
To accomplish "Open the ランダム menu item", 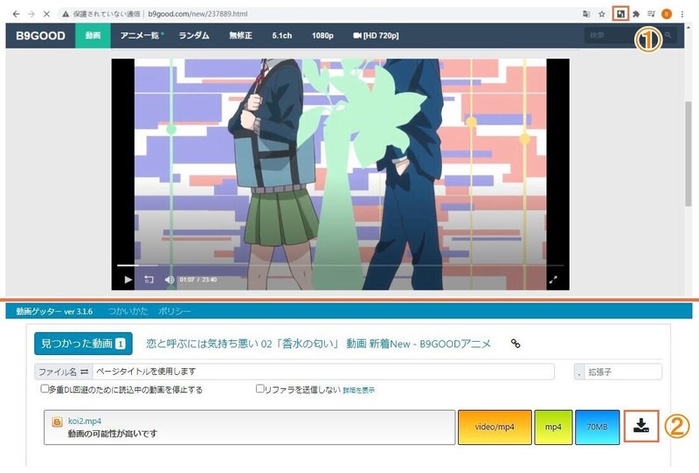I will click(x=194, y=35).
